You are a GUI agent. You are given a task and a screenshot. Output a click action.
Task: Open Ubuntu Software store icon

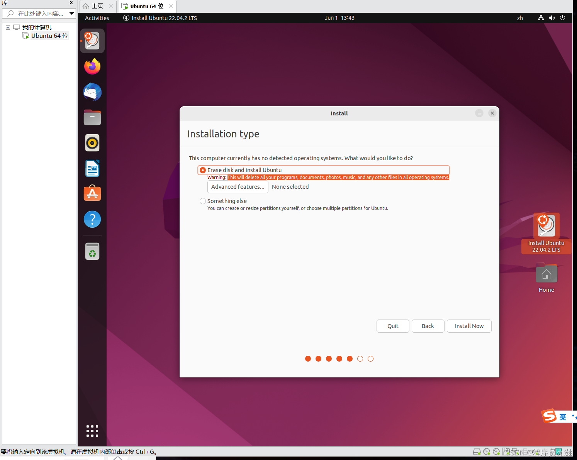coord(92,193)
